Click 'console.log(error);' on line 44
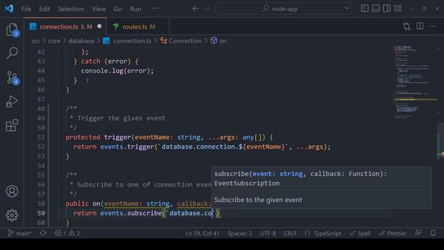444x250 pixels. 117,71
